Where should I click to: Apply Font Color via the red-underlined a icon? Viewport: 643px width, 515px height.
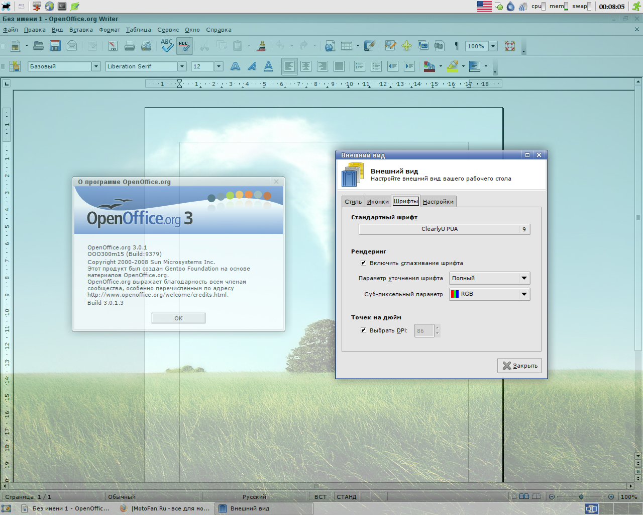tap(430, 66)
